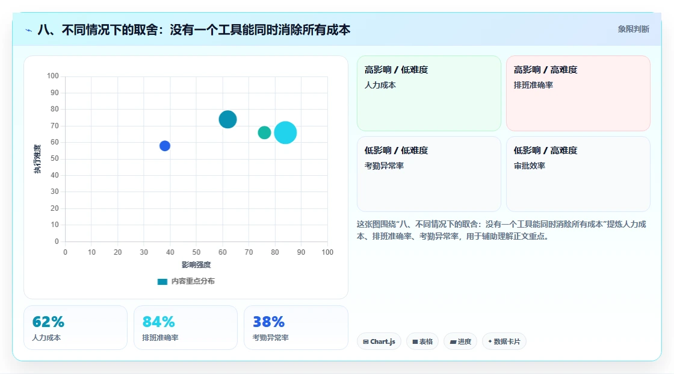674x374 pixels.
Task: Click the 执行难度 y-axis title
Action: click(x=37, y=159)
